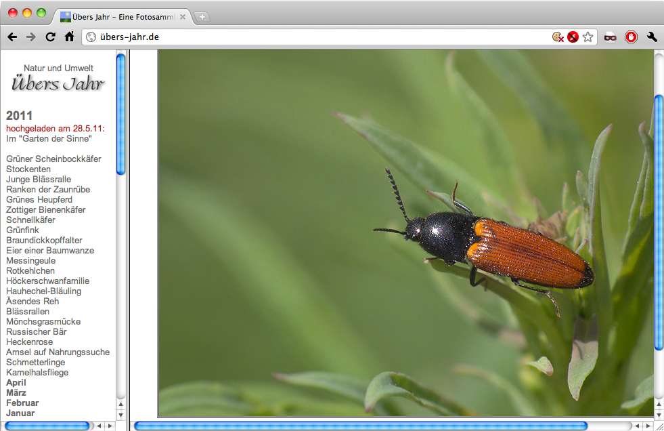The height and width of the screenshot is (431, 664).
Task: Click the red stop-hand extension icon
Action: 631,37
